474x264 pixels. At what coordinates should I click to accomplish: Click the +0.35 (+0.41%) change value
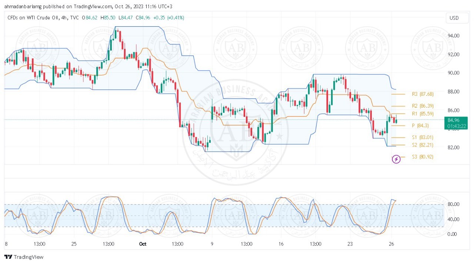168,18
